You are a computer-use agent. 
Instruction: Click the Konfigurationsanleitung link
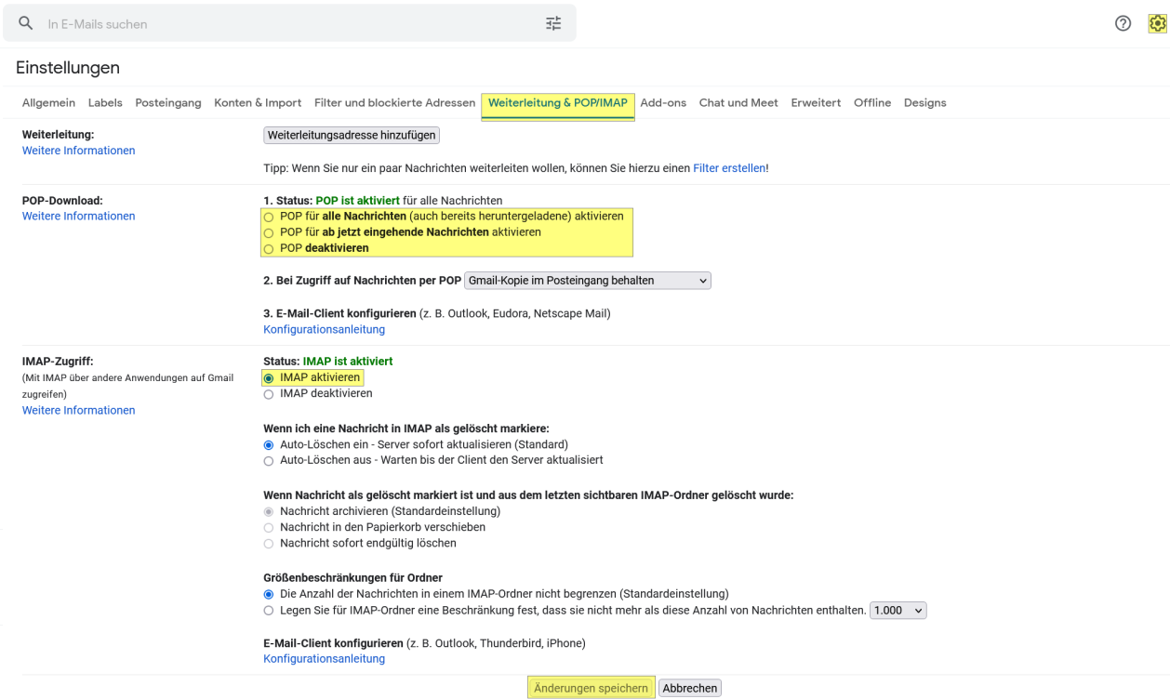tap(324, 329)
